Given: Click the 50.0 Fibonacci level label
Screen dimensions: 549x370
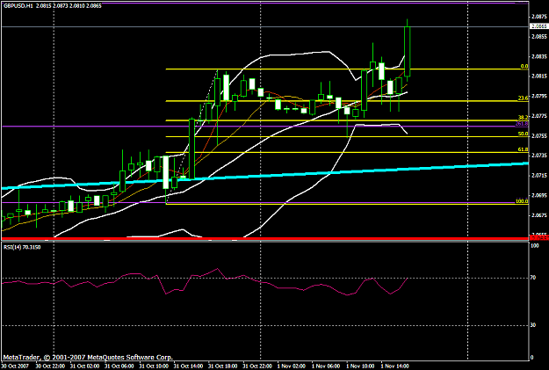Looking at the screenshot, I should [523, 134].
